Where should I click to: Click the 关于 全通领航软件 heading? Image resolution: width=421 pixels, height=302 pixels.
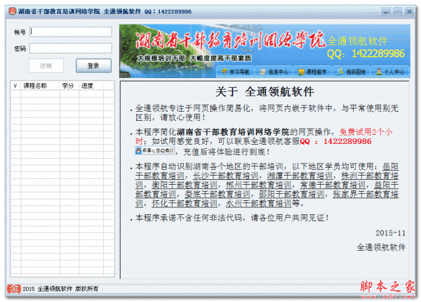click(265, 92)
